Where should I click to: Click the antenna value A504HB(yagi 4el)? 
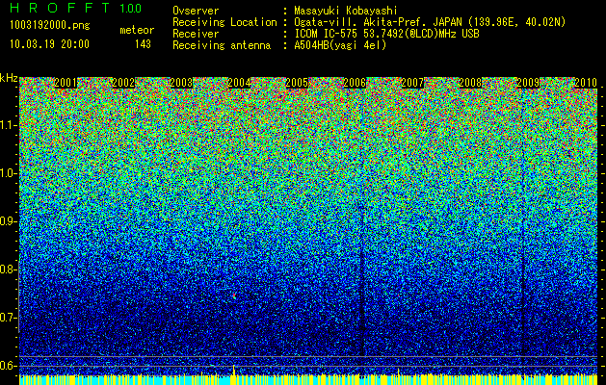(340, 45)
